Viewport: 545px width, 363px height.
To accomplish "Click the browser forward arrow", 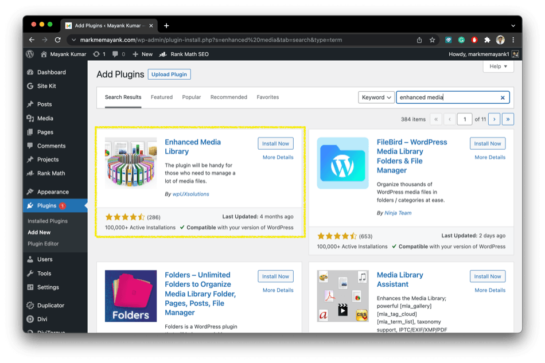I will click(45, 40).
